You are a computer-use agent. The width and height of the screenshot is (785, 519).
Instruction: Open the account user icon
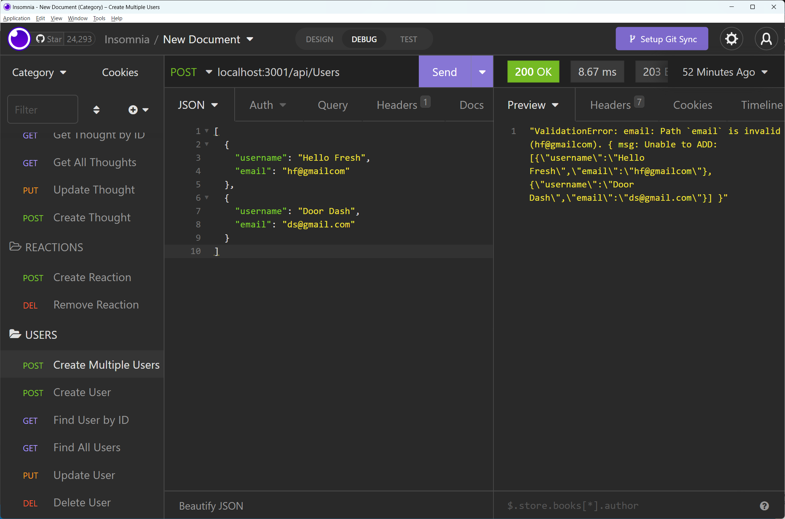coord(766,39)
